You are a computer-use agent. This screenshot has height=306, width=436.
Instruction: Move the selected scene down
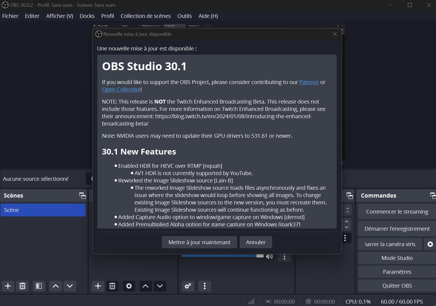click(x=70, y=286)
